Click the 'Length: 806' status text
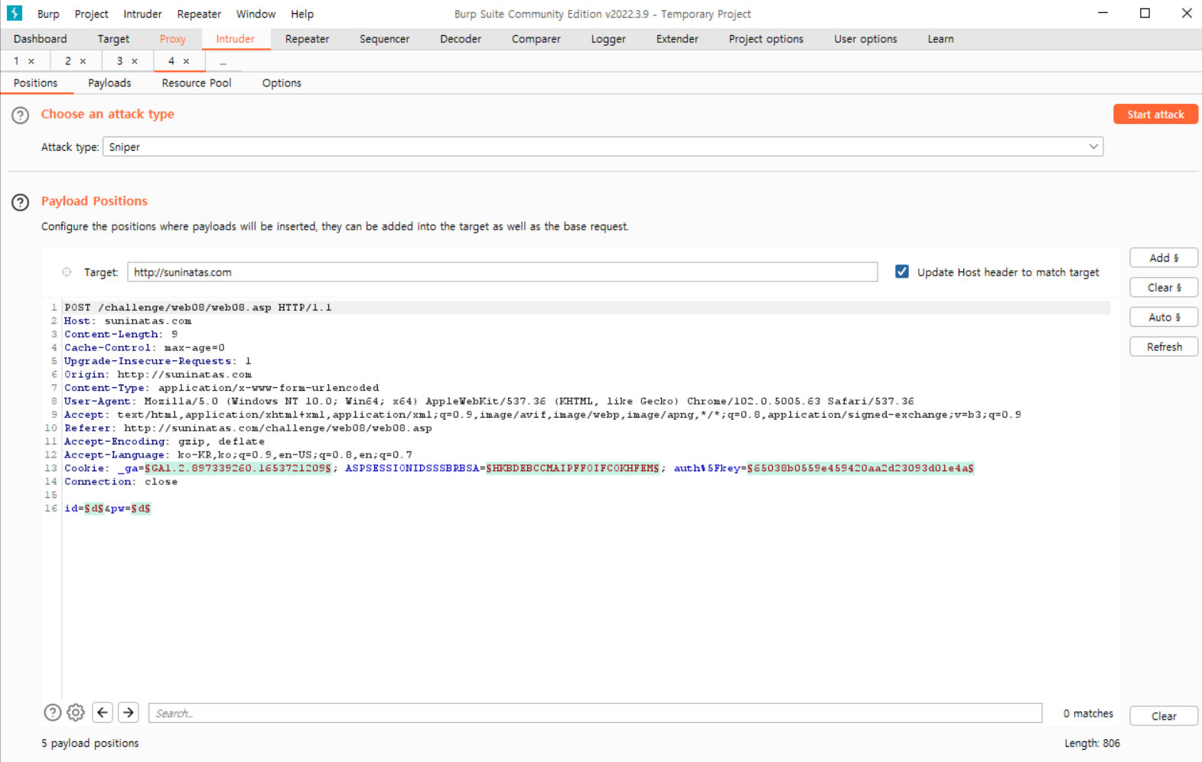The image size is (1202, 762). 1092,743
